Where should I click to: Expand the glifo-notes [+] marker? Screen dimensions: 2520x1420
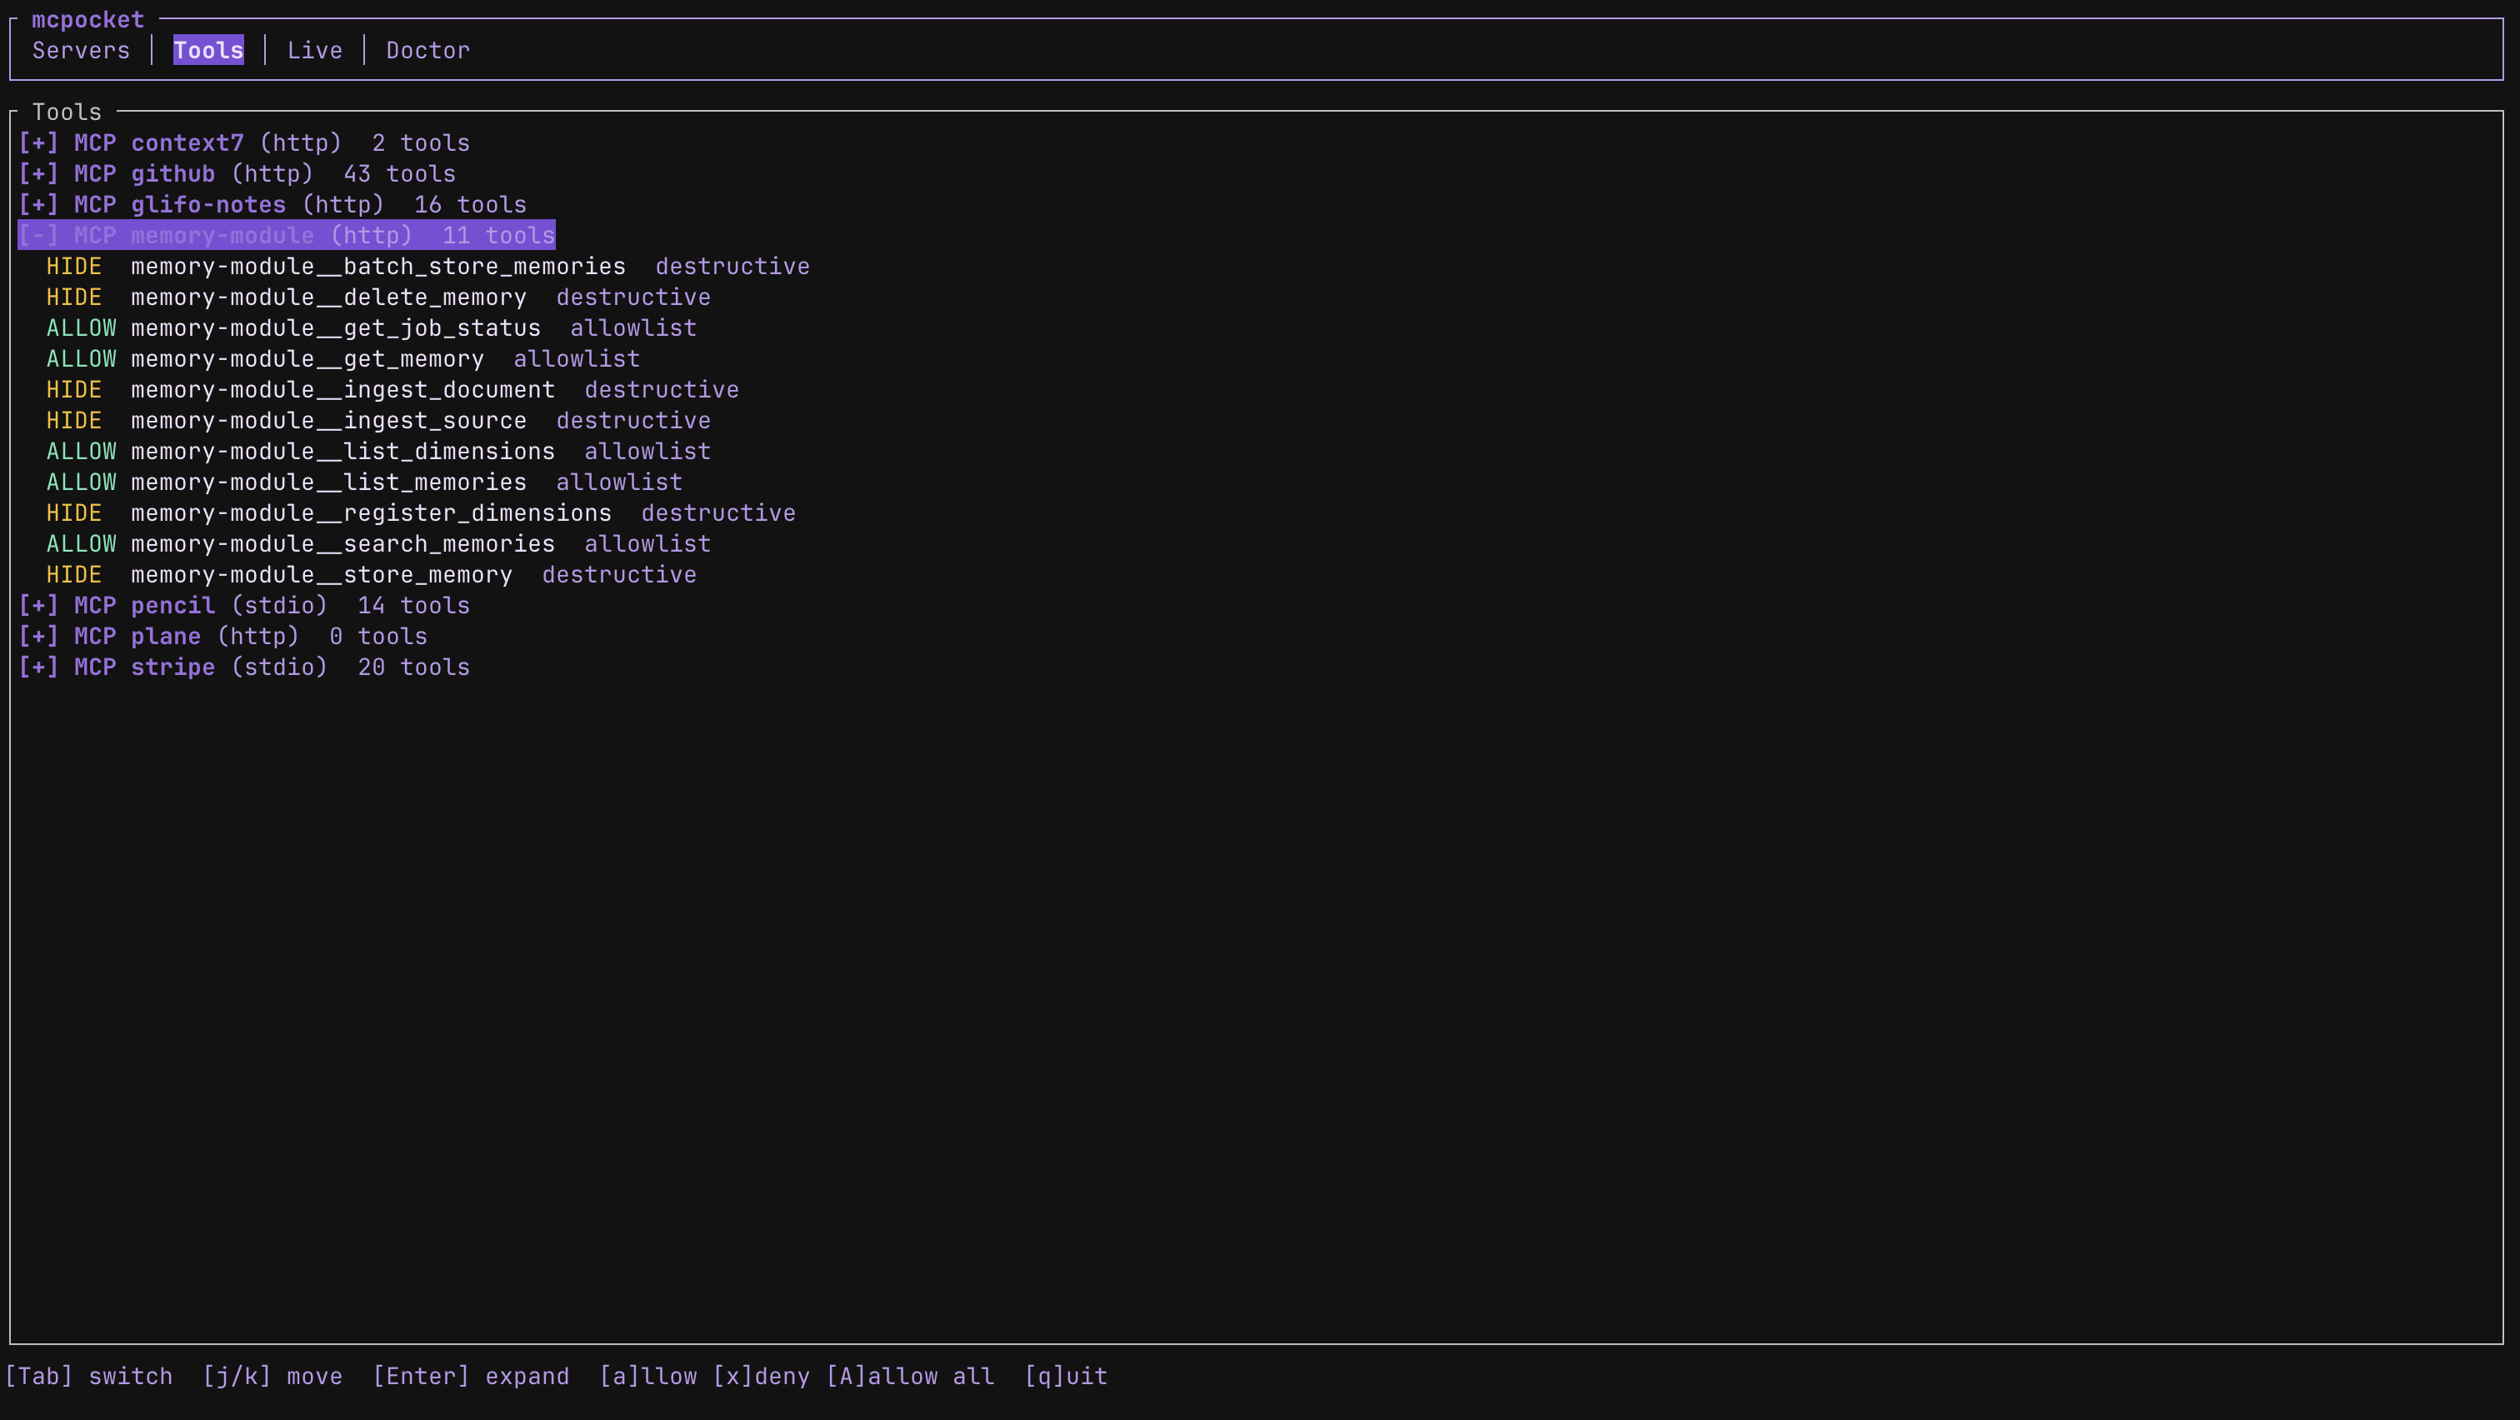(39, 204)
